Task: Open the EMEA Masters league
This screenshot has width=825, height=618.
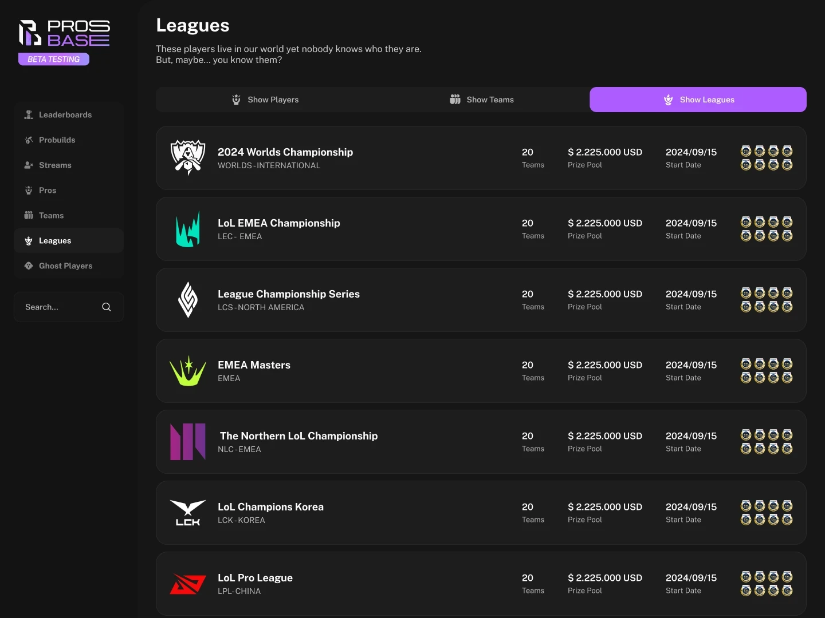Action: click(x=481, y=371)
